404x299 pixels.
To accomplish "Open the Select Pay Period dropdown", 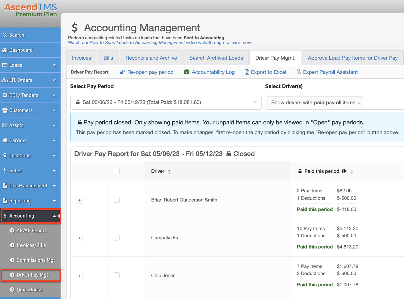I will tap(166, 102).
